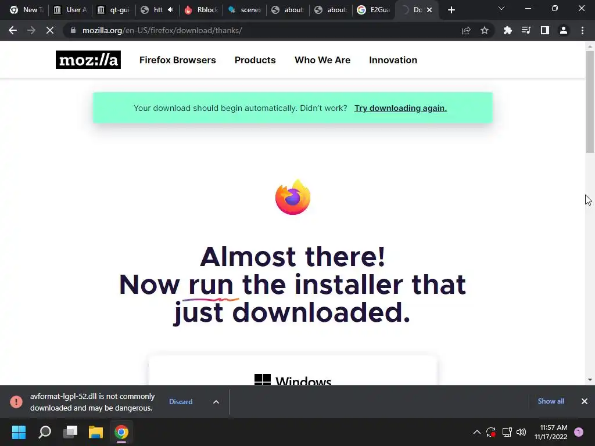Open Windows Search from taskbar

click(45, 432)
